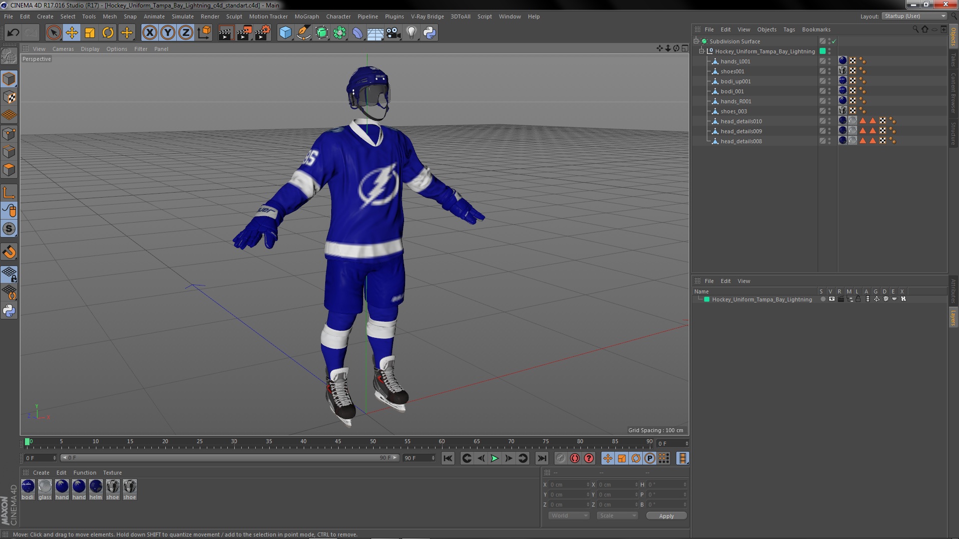Click the X position input field
The image size is (959, 539).
(569, 485)
